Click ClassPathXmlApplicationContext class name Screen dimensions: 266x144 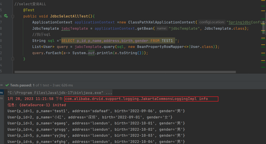(x=162, y=22)
